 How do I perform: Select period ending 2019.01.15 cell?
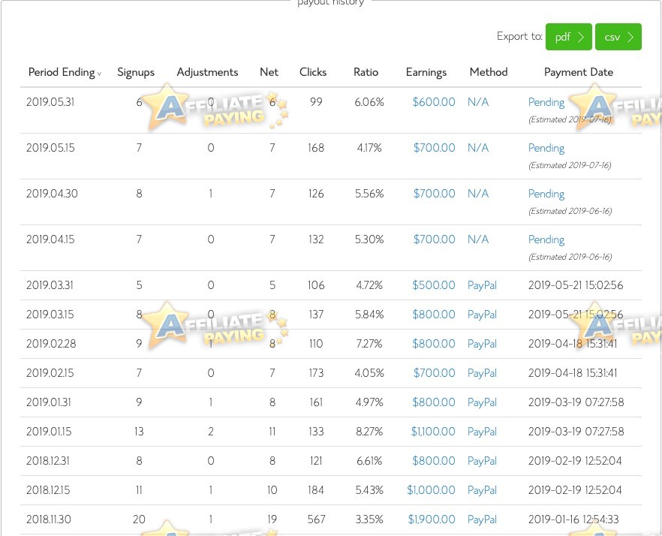pos(49,431)
